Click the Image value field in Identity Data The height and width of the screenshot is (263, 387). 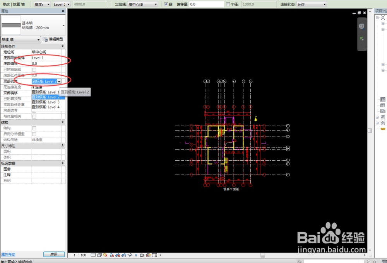point(46,169)
